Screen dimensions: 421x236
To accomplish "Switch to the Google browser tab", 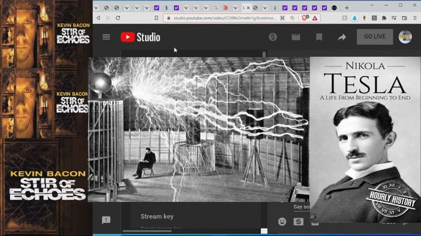I will pyautogui.click(x=216, y=8).
